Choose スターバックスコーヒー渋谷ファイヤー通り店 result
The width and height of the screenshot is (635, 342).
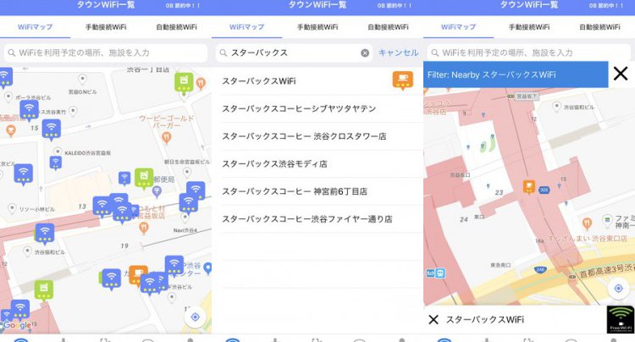[x=317, y=218]
